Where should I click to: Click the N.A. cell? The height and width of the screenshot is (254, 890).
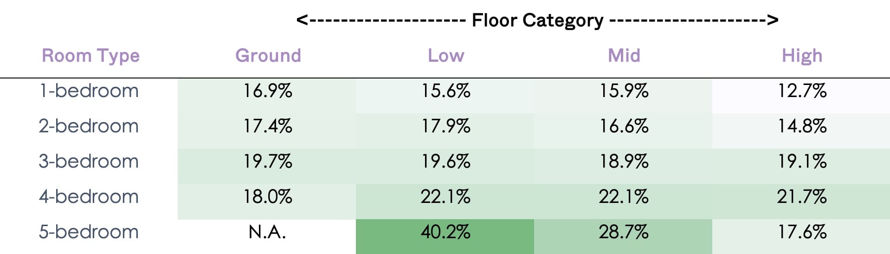pos(267,232)
